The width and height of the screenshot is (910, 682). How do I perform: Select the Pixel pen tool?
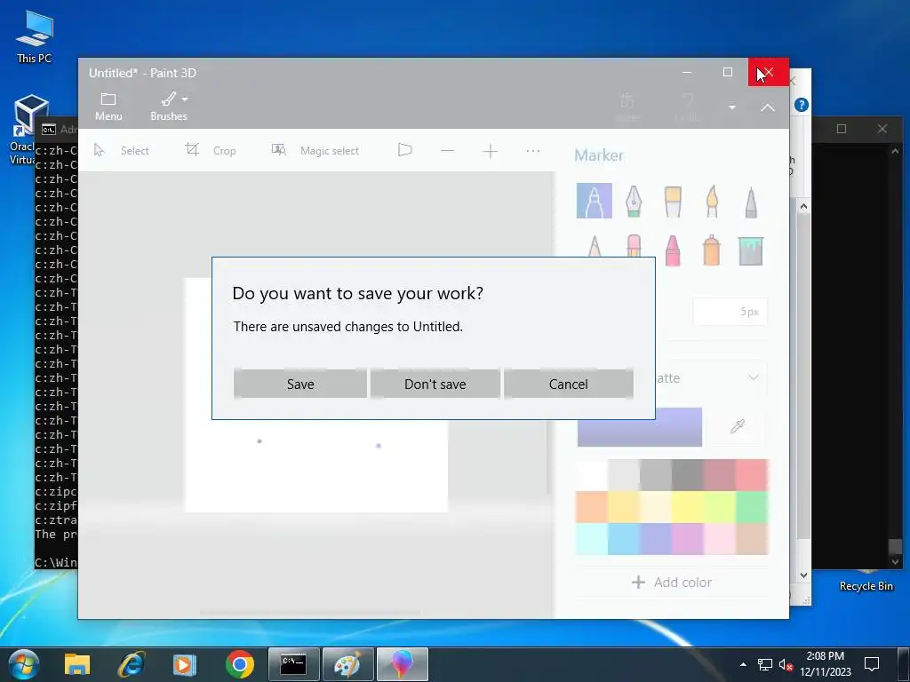pyautogui.click(x=751, y=201)
